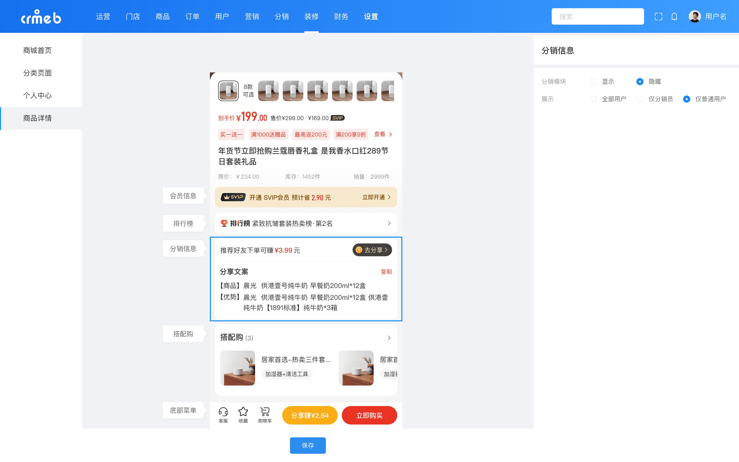The image size is (739, 462).
Task: Open the 财务 menu
Action: [341, 16]
